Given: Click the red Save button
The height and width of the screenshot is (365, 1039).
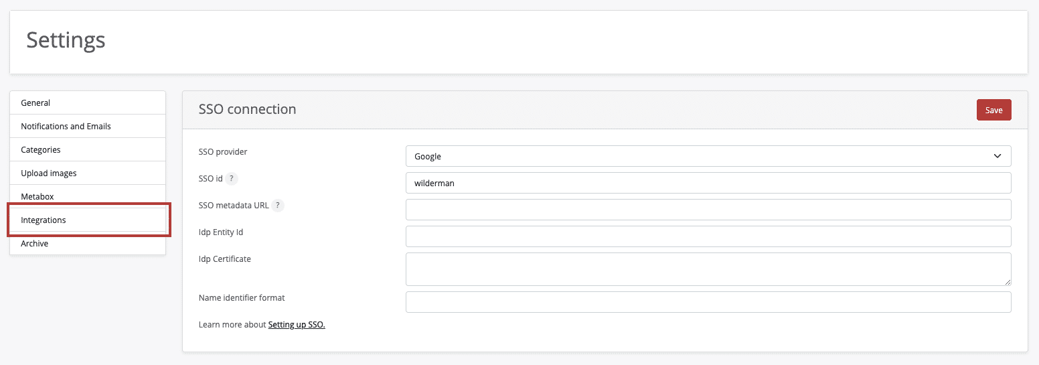Looking at the screenshot, I should pos(993,110).
